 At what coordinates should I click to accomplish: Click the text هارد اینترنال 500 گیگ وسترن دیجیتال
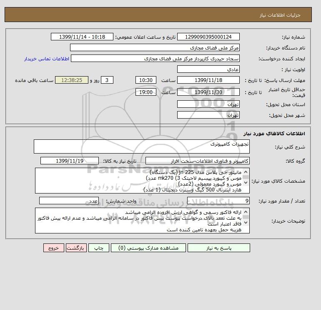(200, 190)
